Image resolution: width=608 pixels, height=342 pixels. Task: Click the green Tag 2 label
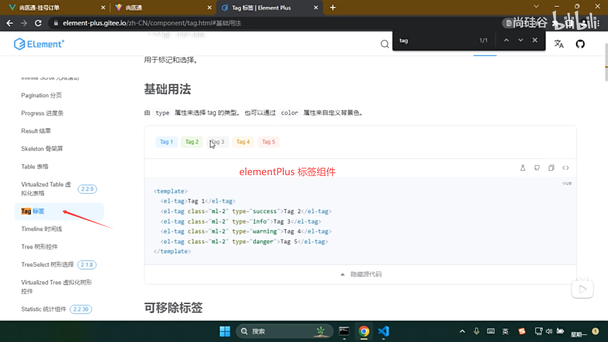[192, 142]
